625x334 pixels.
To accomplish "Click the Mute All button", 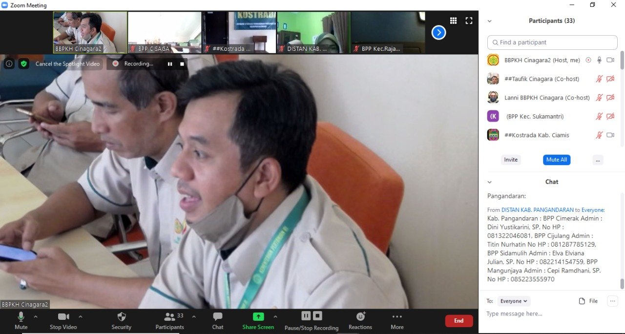I will 556,160.
